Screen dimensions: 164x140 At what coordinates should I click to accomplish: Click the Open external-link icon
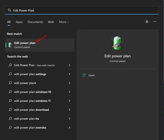point(84,75)
